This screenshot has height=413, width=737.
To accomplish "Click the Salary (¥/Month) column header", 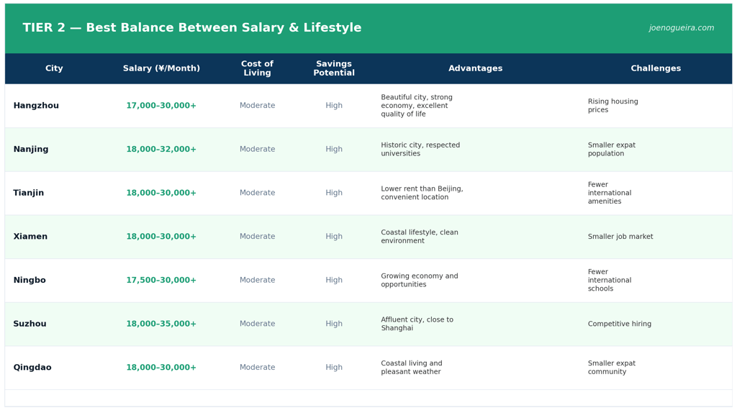I will (x=161, y=68).
